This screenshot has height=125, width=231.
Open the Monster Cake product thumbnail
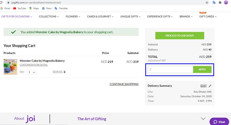coord(10,67)
